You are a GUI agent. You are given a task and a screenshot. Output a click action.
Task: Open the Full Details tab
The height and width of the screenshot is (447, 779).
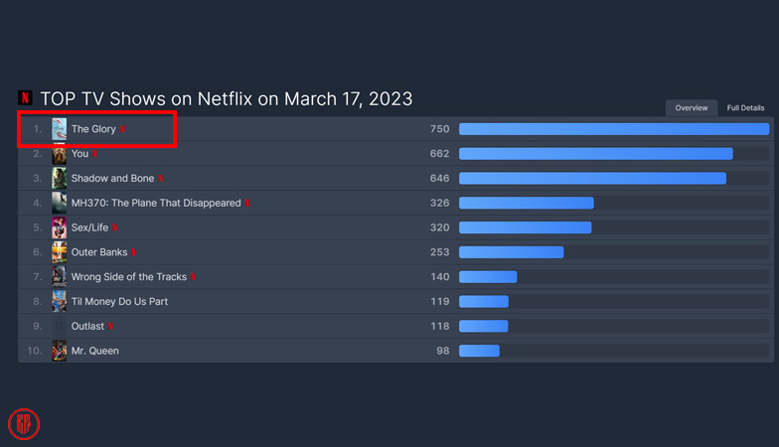click(745, 107)
